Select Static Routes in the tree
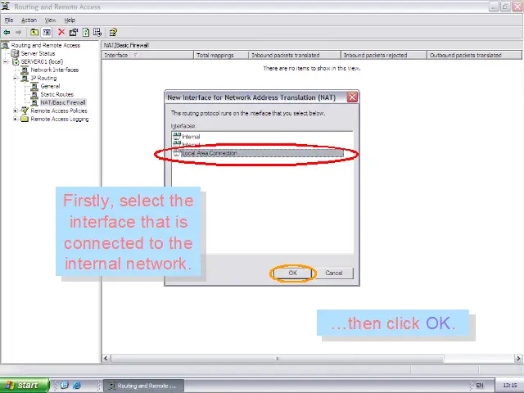Viewport: 524px width, 393px height. tap(56, 94)
